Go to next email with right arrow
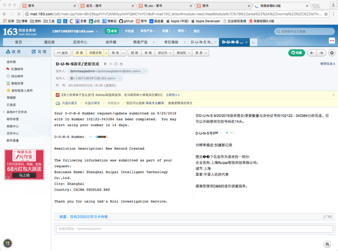338x251 pixels. pos(321,53)
